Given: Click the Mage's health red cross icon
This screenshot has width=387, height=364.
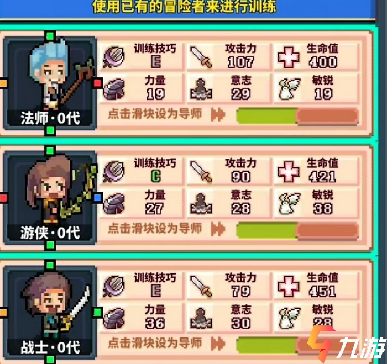Looking at the screenshot, I should [288, 57].
